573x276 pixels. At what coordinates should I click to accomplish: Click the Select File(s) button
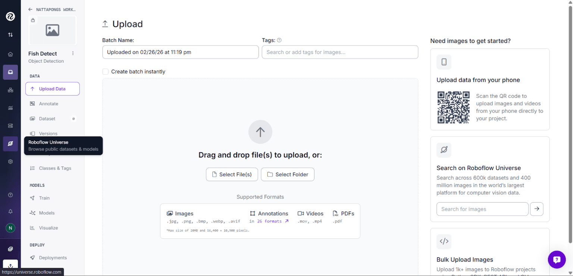pyautogui.click(x=232, y=174)
